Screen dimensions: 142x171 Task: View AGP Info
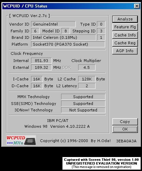click(125, 51)
